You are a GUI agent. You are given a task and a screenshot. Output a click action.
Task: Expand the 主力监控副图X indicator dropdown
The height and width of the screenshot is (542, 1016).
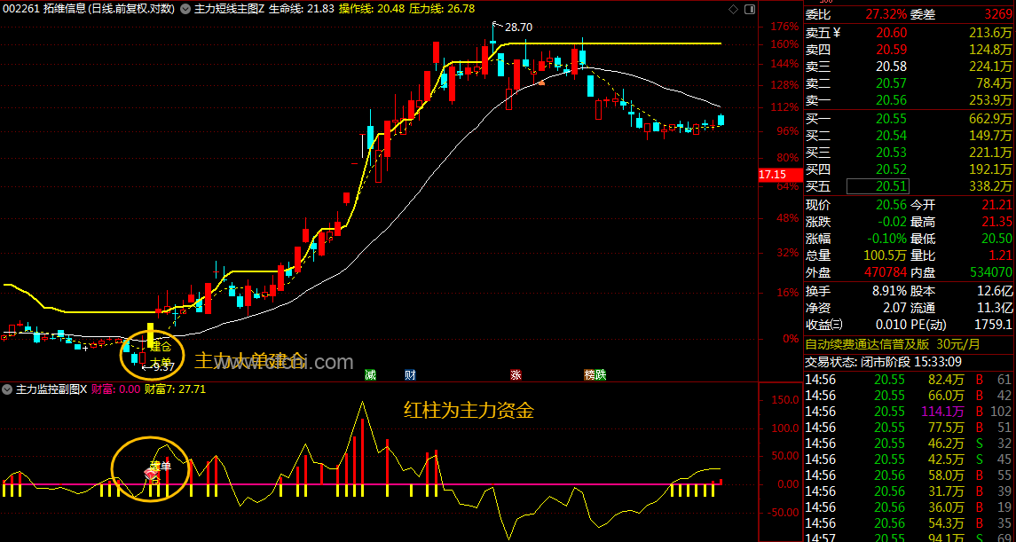pos(7,389)
